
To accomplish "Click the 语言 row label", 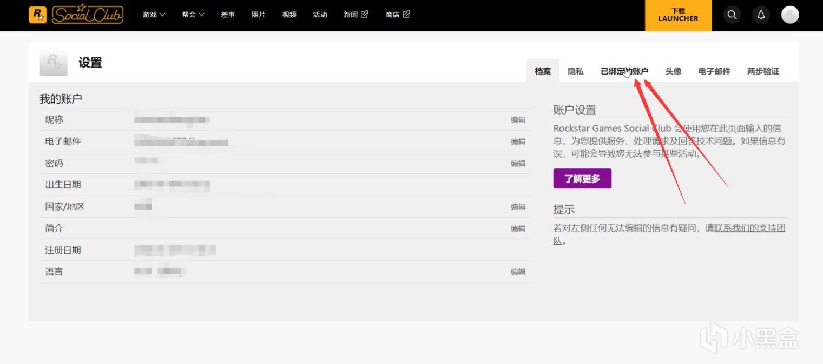I will pos(54,272).
